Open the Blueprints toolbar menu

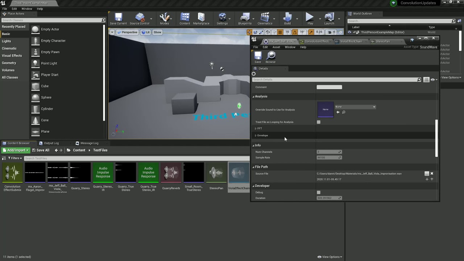coord(245,19)
